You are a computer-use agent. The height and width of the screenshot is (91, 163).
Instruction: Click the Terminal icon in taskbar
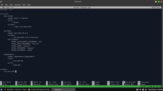pyautogui.click(x=53, y=89)
